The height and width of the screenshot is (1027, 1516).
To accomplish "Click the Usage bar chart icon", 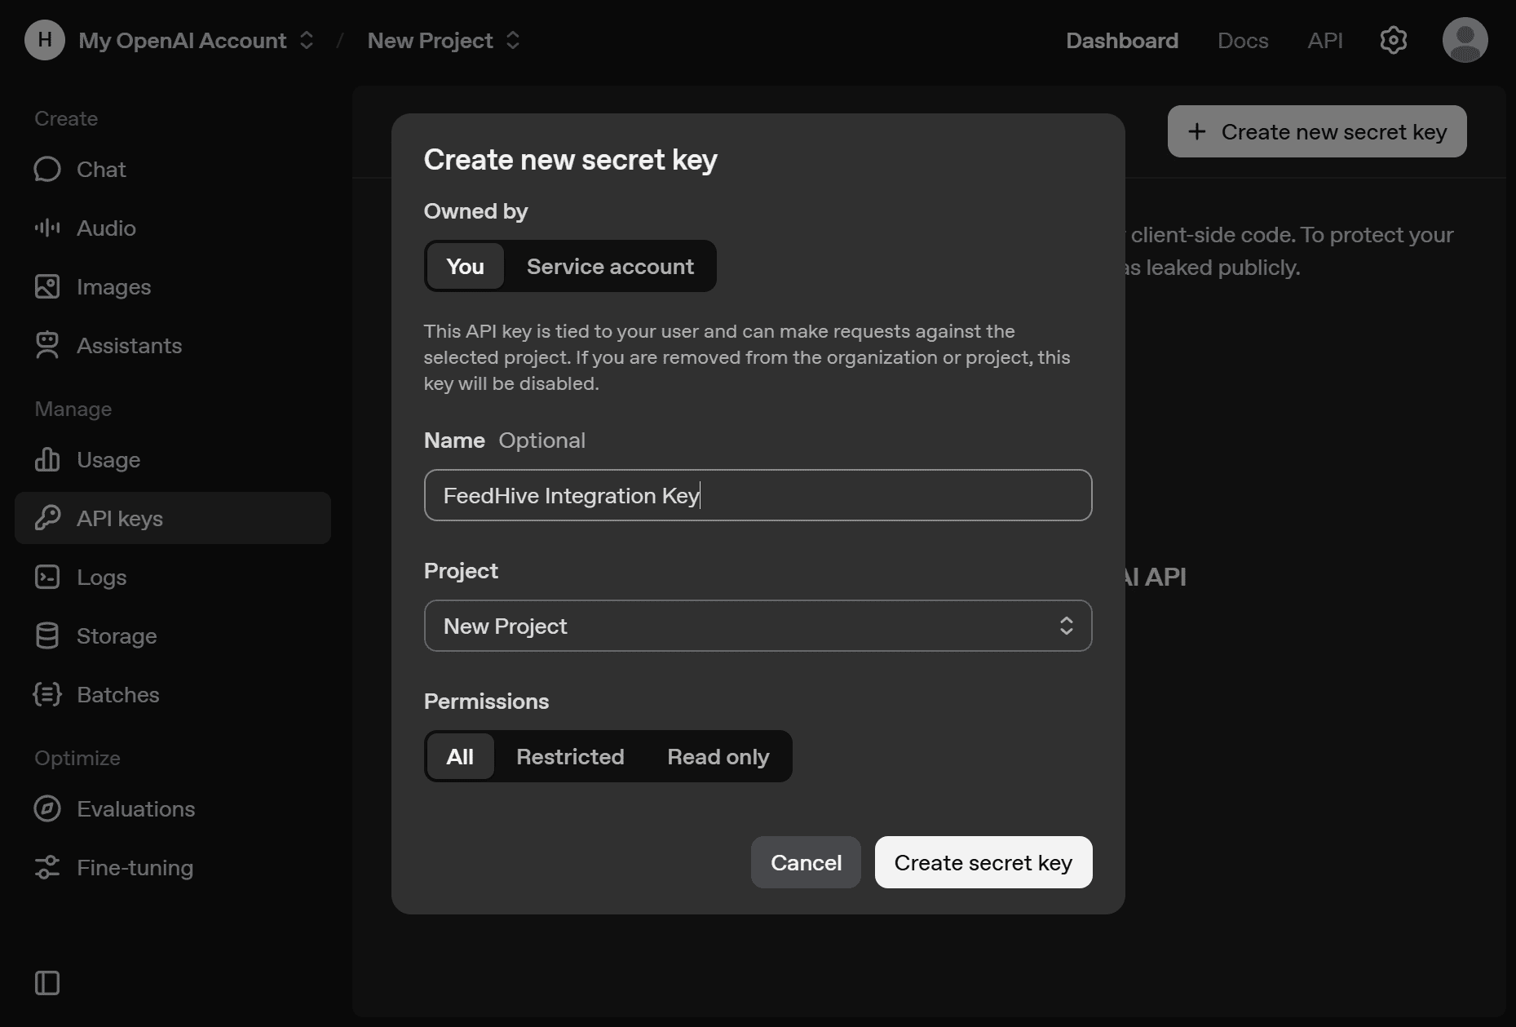I will 47,459.
